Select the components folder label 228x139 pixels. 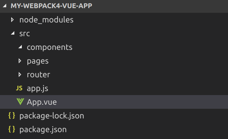coord(50,47)
